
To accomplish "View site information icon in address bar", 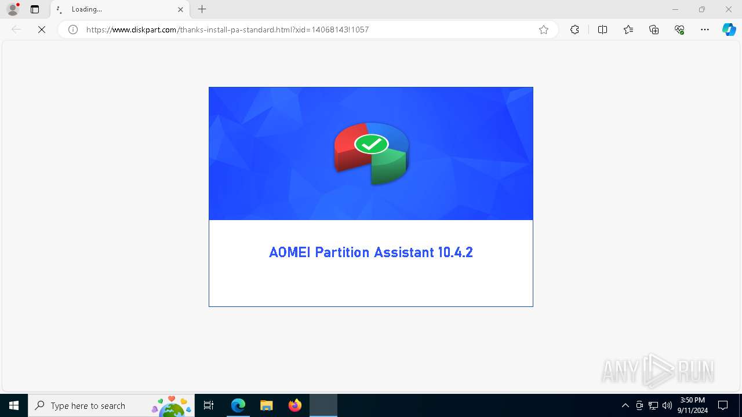I will [x=73, y=30].
